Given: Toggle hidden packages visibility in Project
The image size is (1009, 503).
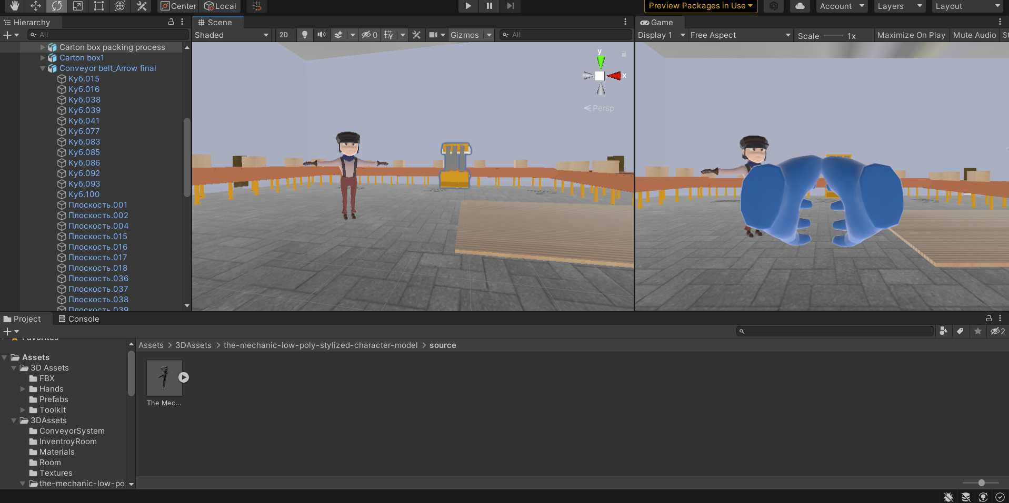Looking at the screenshot, I should coord(998,331).
